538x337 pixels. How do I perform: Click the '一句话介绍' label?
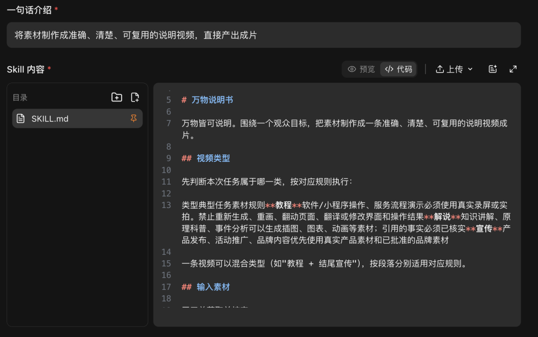coord(29,10)
